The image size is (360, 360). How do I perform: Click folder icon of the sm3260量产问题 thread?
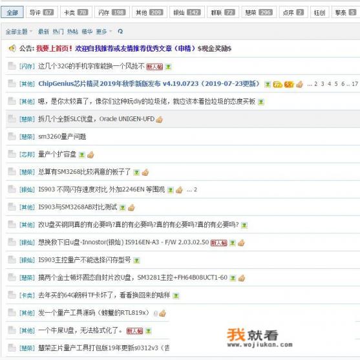(x=12, y=136)
